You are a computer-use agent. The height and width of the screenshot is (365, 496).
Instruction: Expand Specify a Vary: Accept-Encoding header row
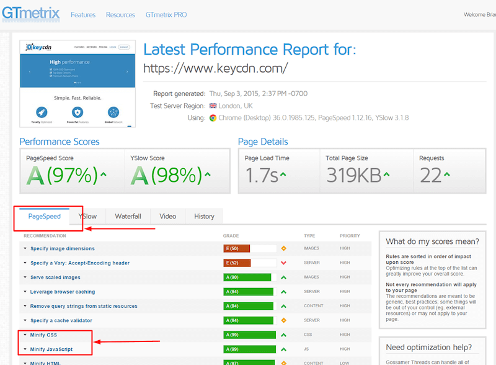tap(25, 263)
